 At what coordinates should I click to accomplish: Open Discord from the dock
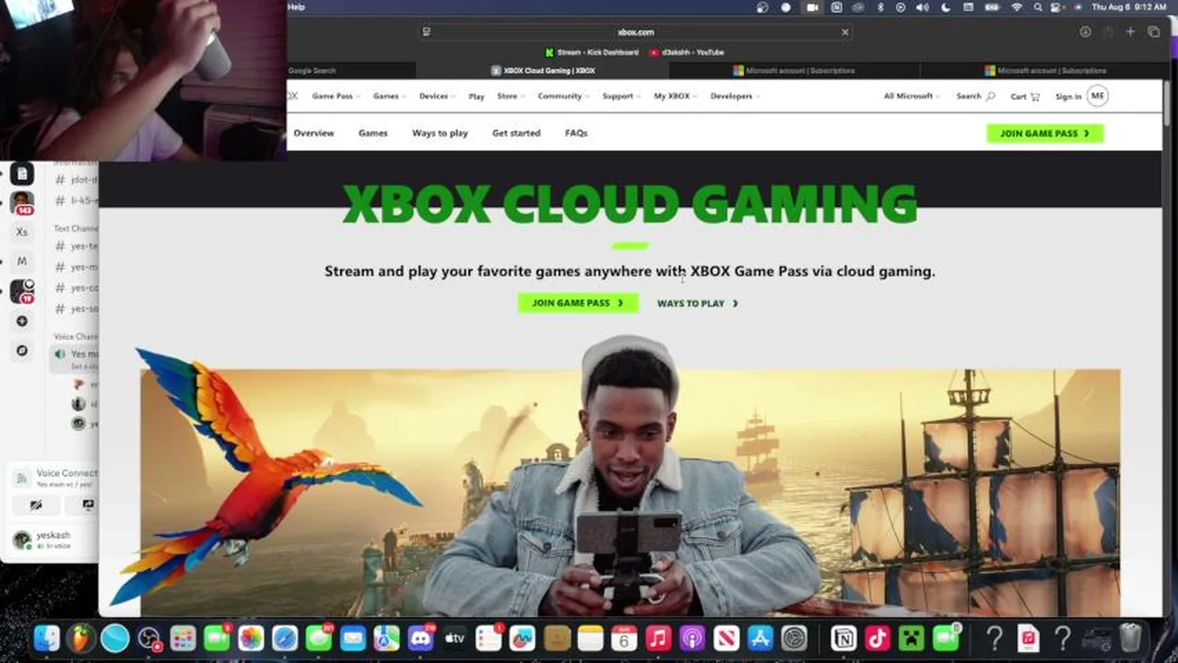(420, 638)
